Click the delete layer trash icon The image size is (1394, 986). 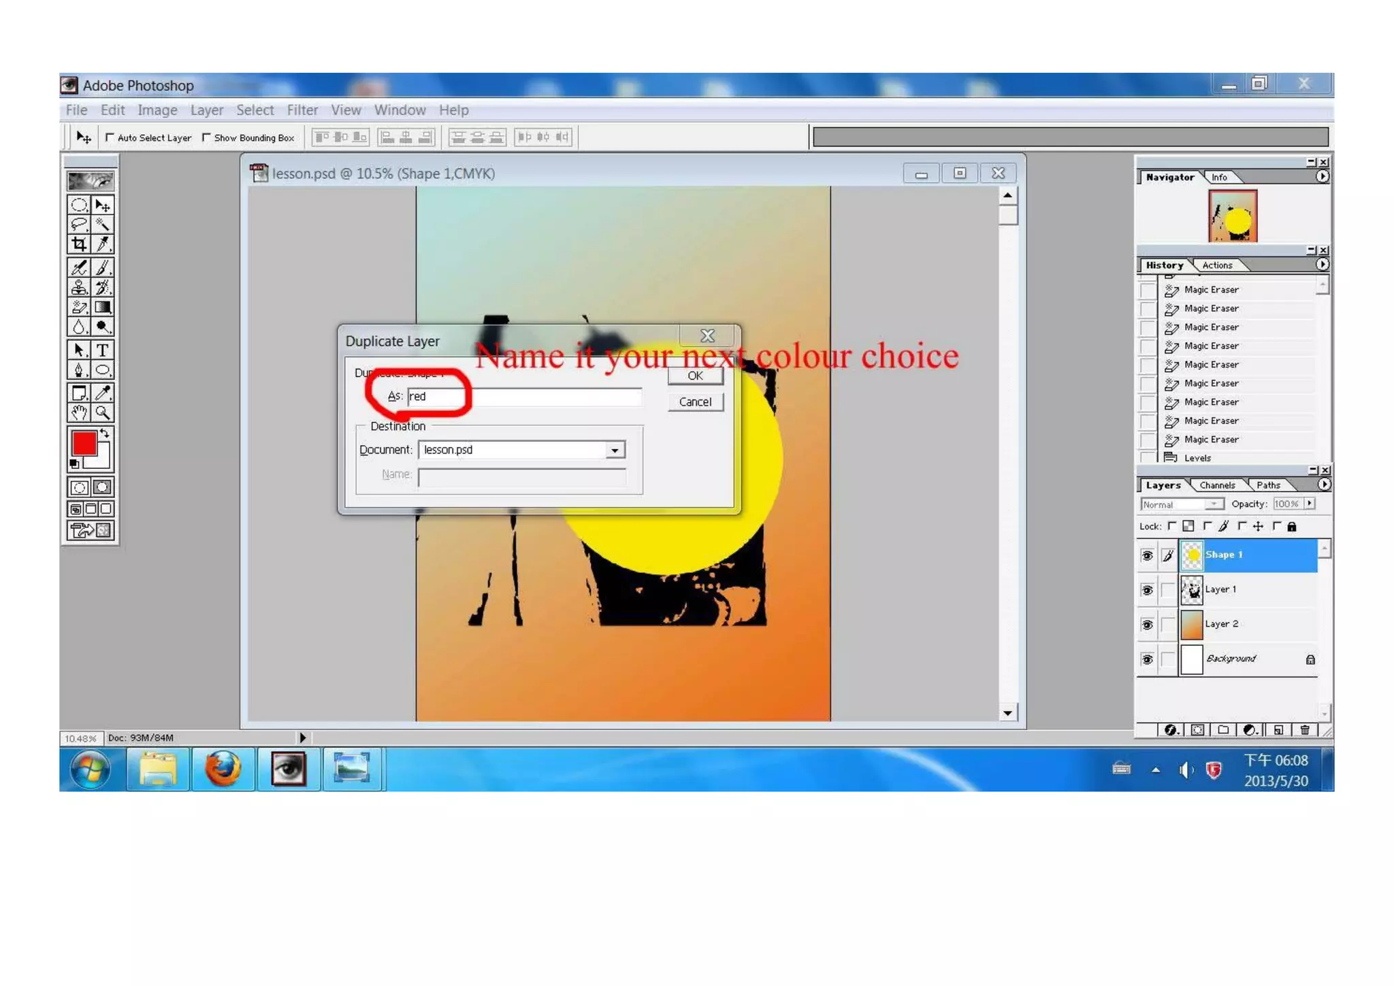1305,729
